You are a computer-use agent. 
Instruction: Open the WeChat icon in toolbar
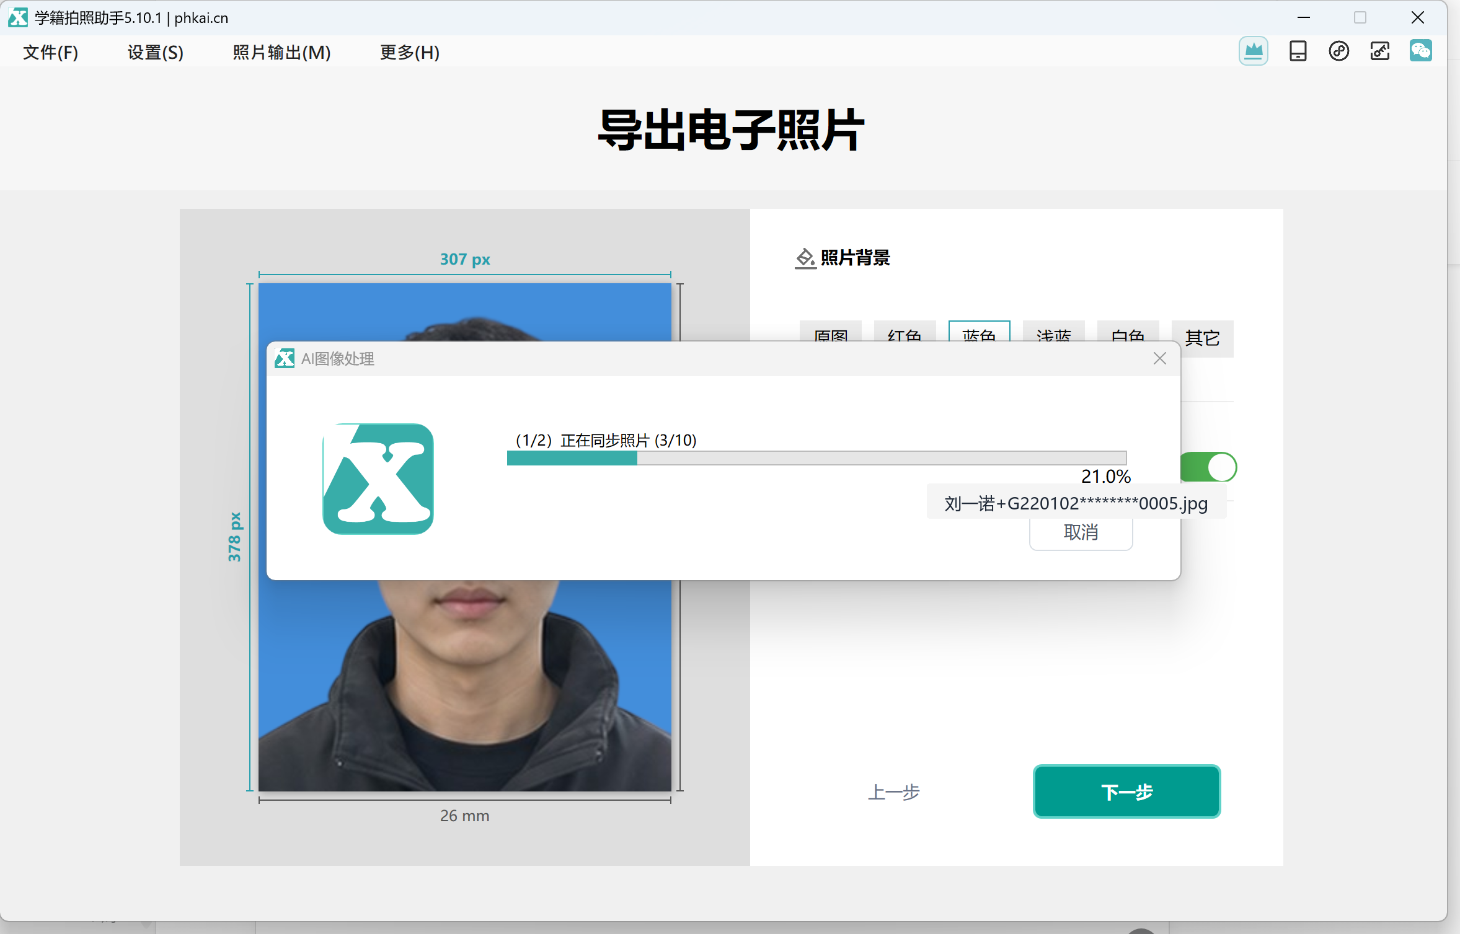[x=1421, y=51]
